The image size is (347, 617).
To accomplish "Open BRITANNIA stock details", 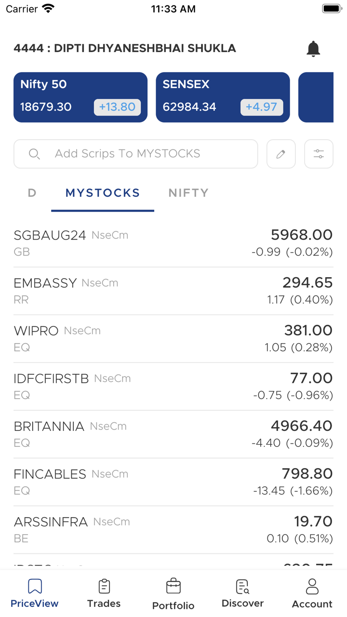I will [173, 434].
